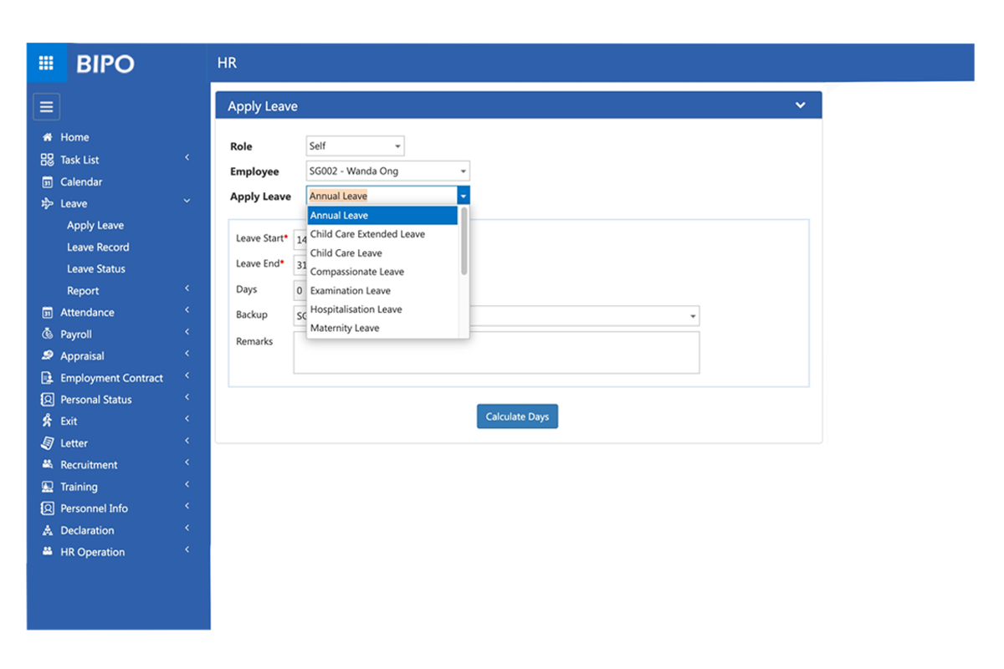The image size is (1004, 669).
Task: Expand the Employment Contract submenu chevron
Action: (187, 375)
